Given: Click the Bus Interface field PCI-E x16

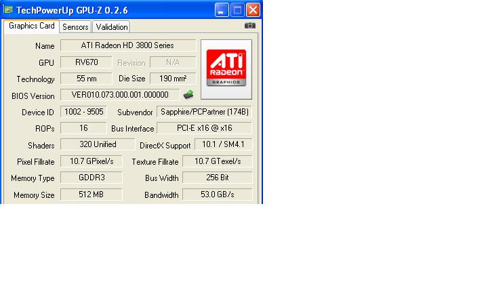Looking at the screenshot, I should click(x=205, y=128).
